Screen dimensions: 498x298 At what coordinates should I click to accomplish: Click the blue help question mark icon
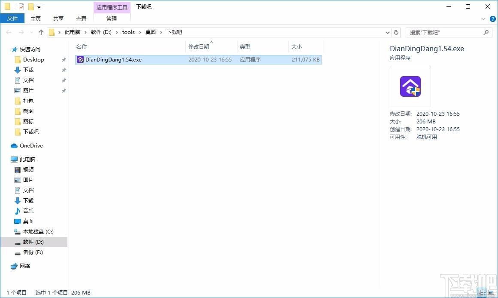point(492,19)
